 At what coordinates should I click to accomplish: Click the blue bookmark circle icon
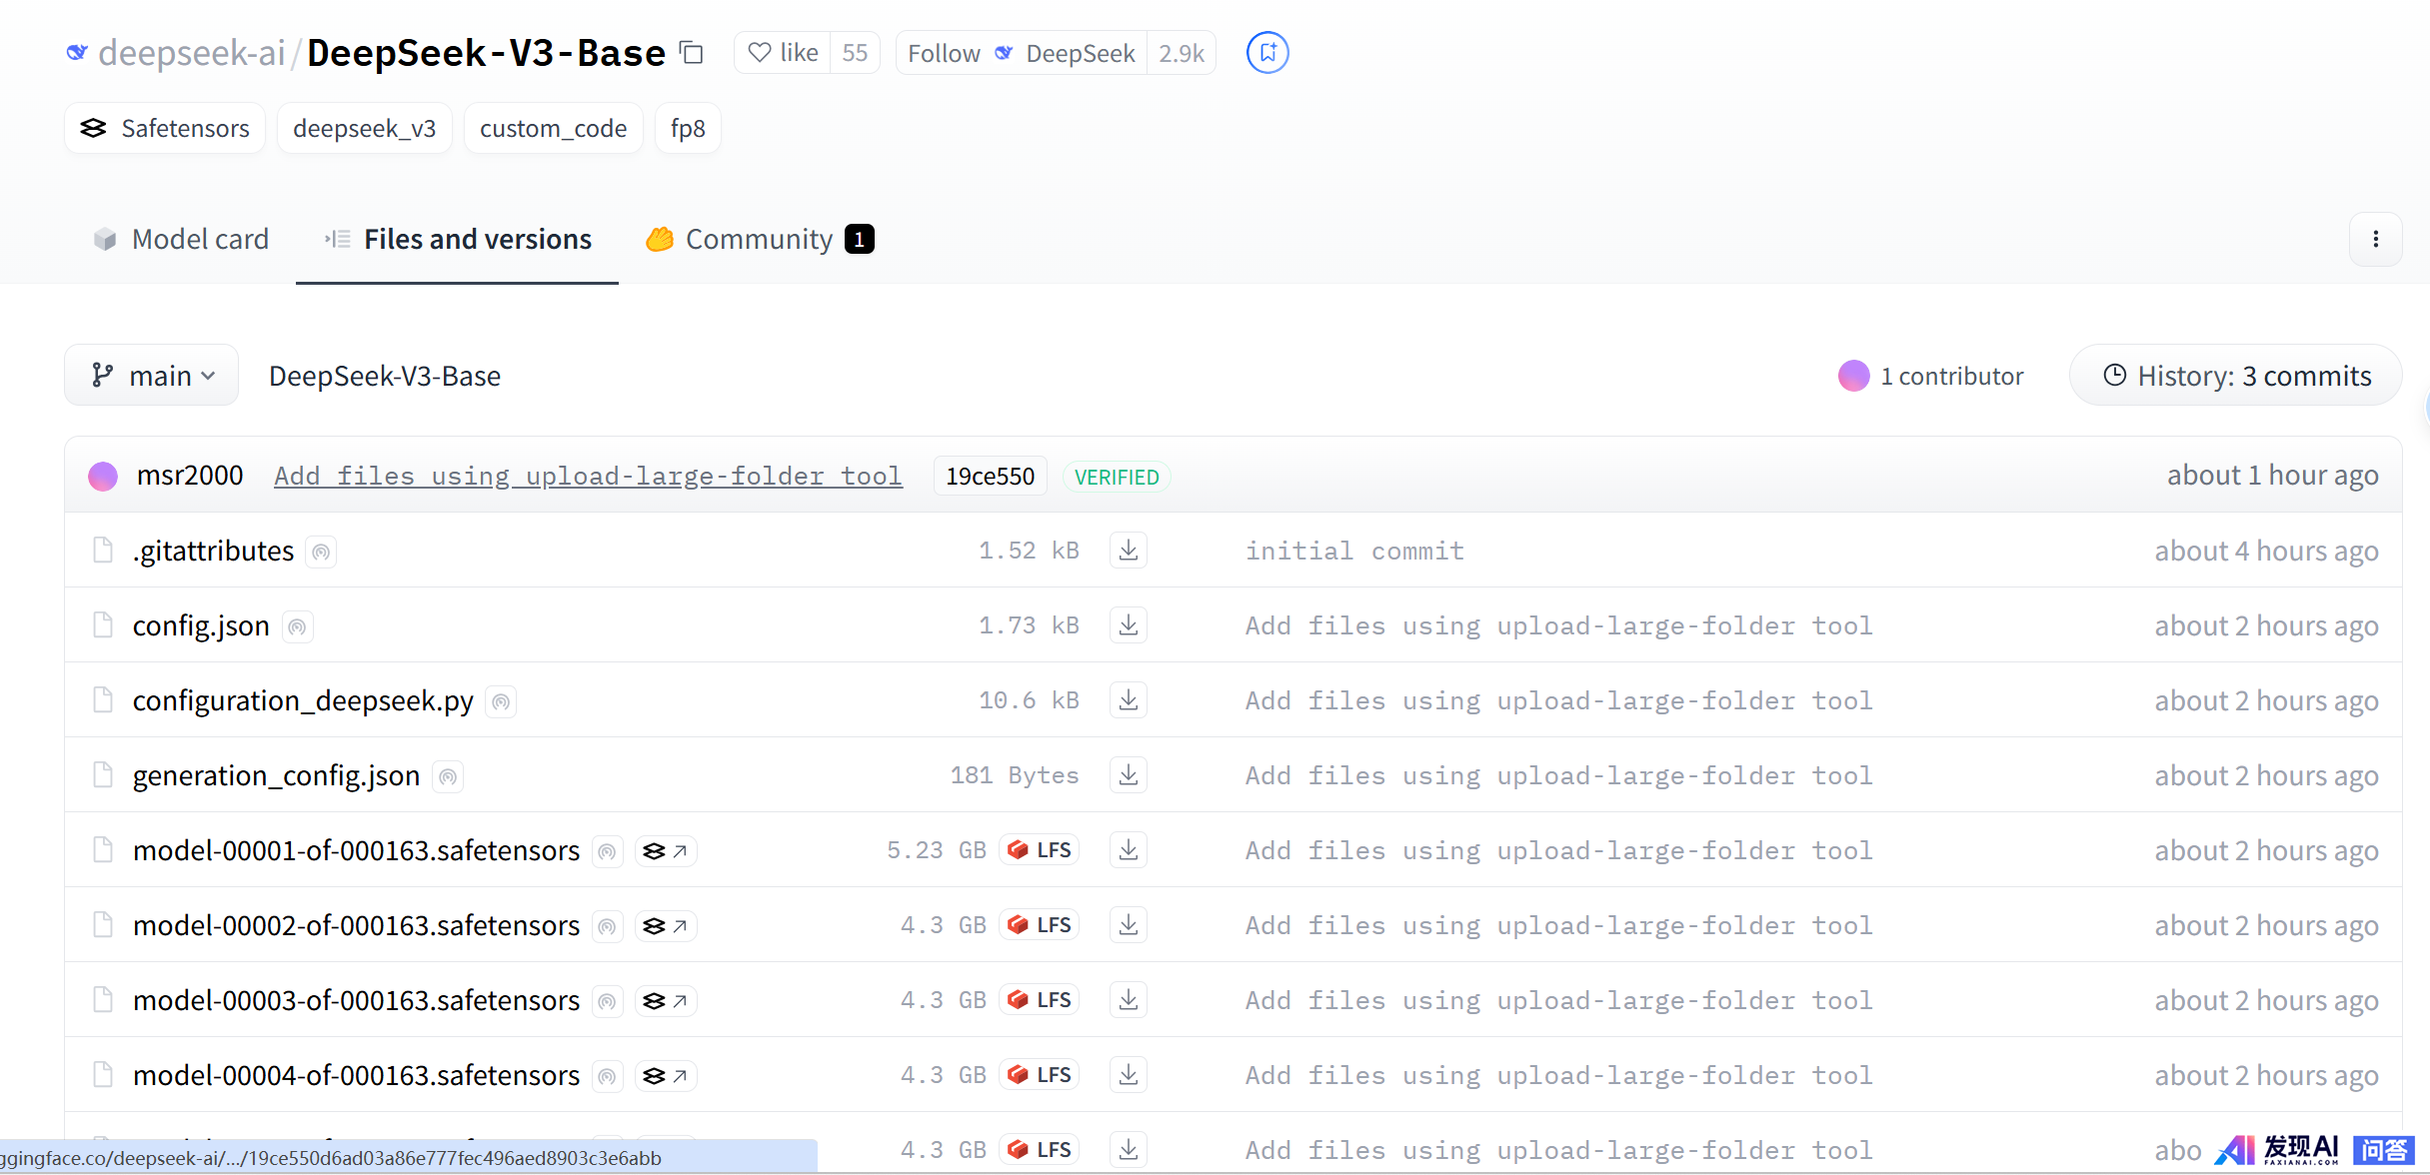(x=1266, y=53)
